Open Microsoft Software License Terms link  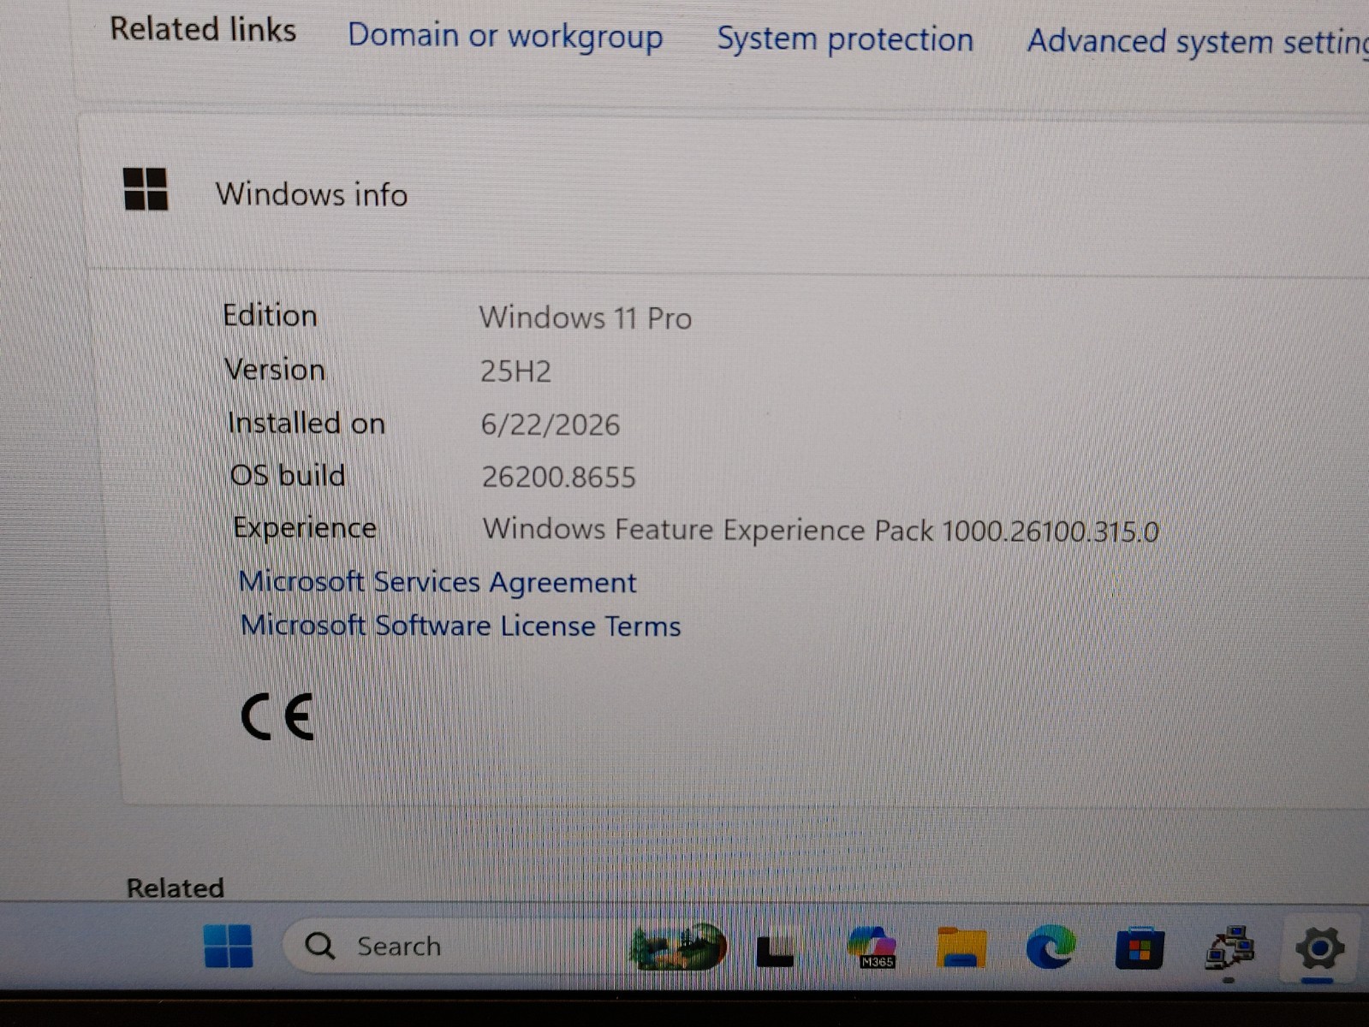(461, 626)
